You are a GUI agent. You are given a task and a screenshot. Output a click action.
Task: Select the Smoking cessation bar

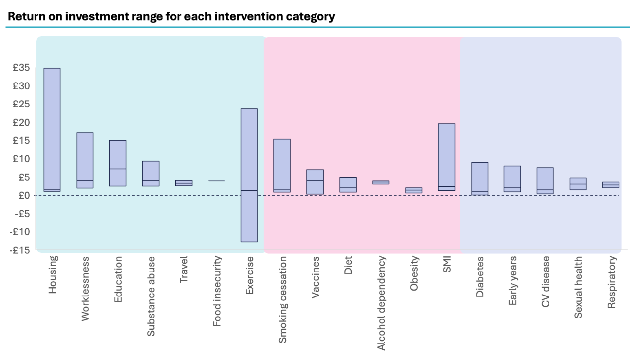tap(282, 165)
